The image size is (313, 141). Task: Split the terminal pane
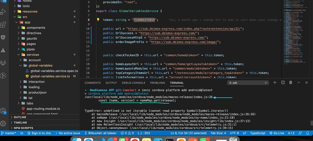[283, 83]
